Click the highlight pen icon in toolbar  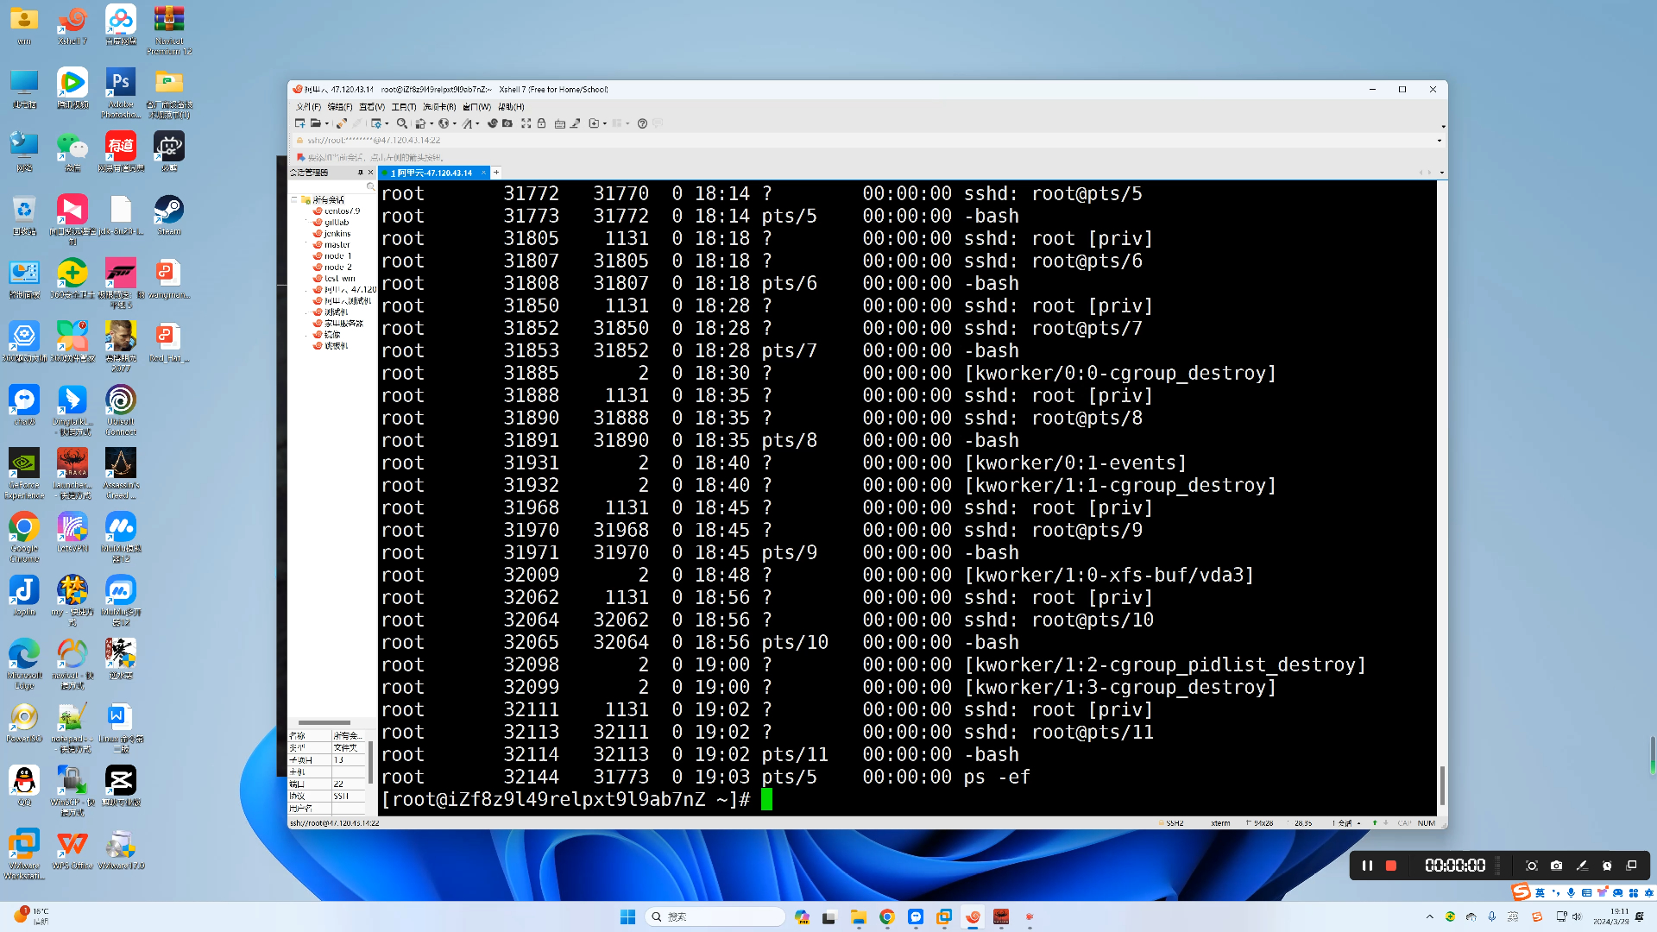pos(576,123)
